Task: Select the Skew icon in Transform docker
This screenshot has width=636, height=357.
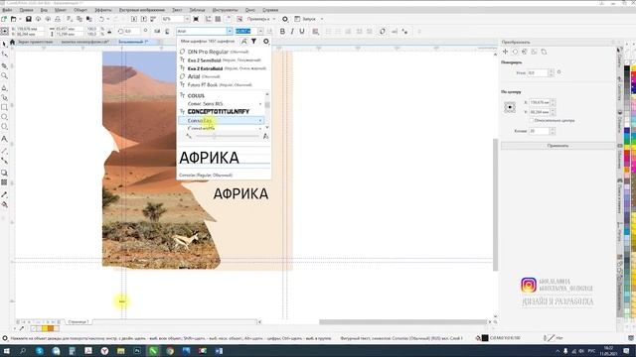Action: click(x=544, y=52)
